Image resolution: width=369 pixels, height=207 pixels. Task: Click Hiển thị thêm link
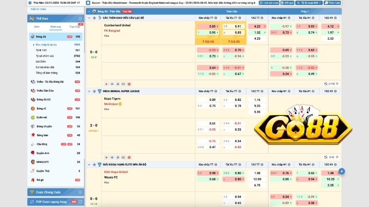pos(38,9)
